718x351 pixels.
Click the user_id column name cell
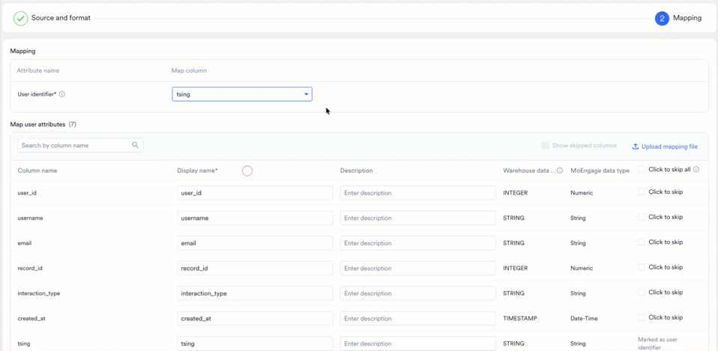pyautogui.click(x=27, y=193)
